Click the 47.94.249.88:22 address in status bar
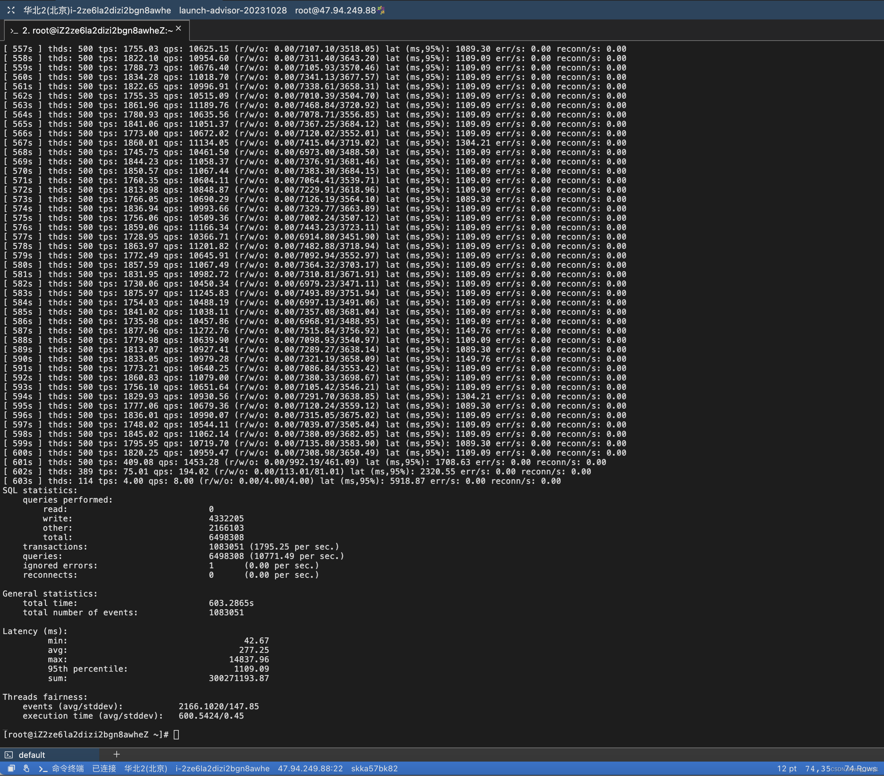The image size is (884, 776). click(x=310, y=769)
